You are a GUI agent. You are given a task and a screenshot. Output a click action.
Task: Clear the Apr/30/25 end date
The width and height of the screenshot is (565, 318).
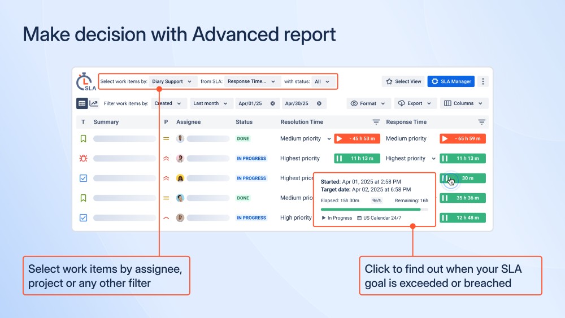[319, 103]
